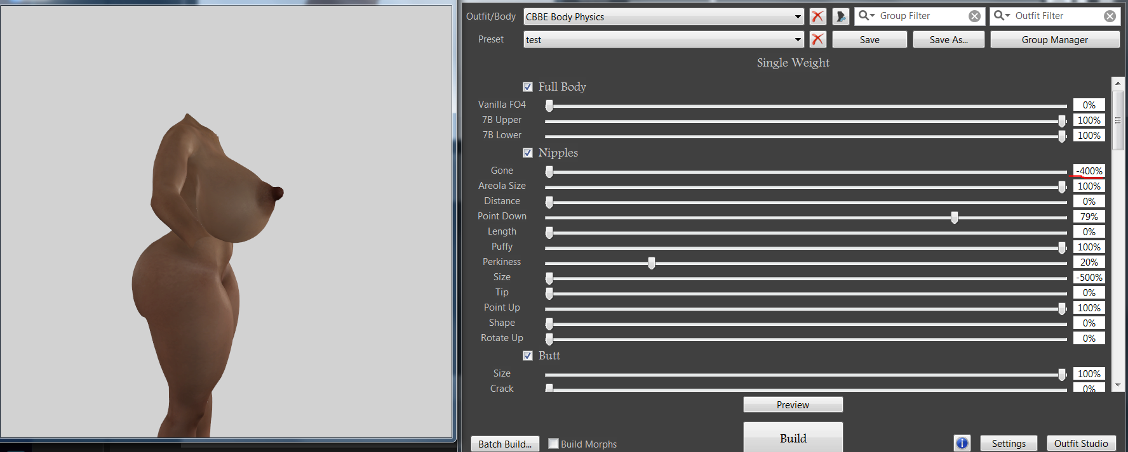Adjust the Perkiness slider handle
The height and width of the screenshot is (452, 1128).
click(x=652, y=263)
